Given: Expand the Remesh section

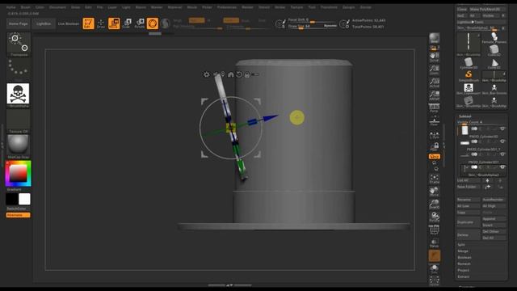Looking at the screenshot, I should tap(464, 264).
